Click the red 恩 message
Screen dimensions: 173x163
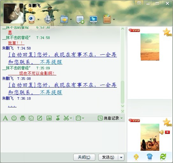coord(10,33)
